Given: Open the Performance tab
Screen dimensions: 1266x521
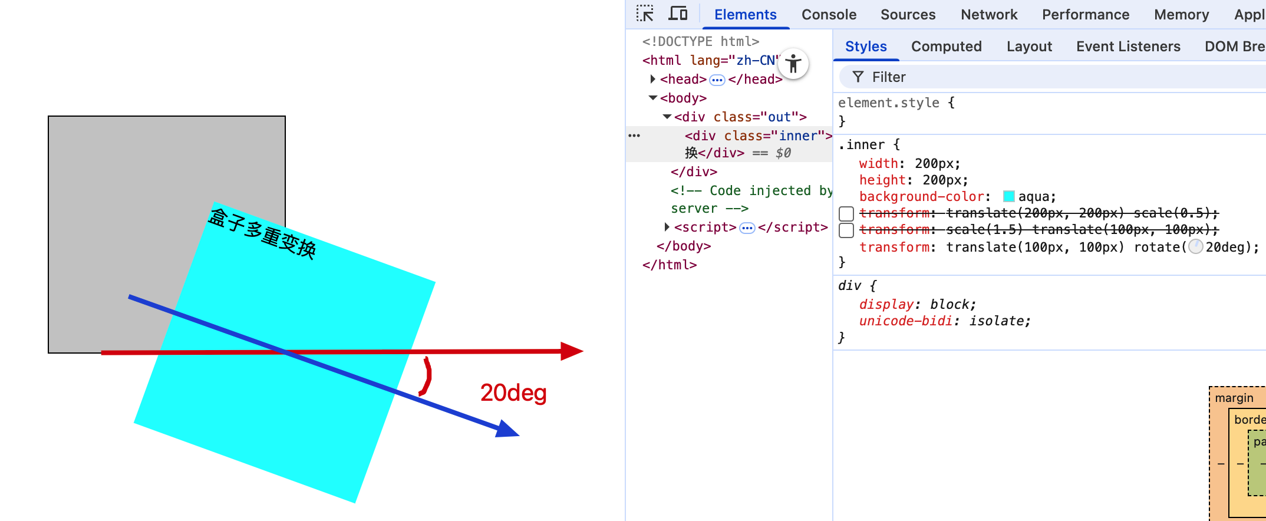Looking at the screenshot, I should (x=1086, y=15).
